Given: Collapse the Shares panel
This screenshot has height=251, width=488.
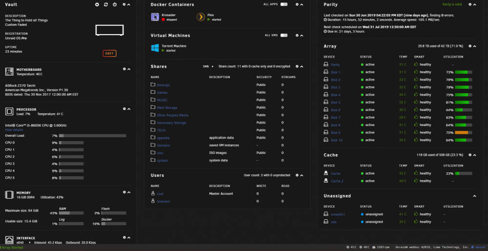Looking at the screenshot, I should tap(302, 66).
